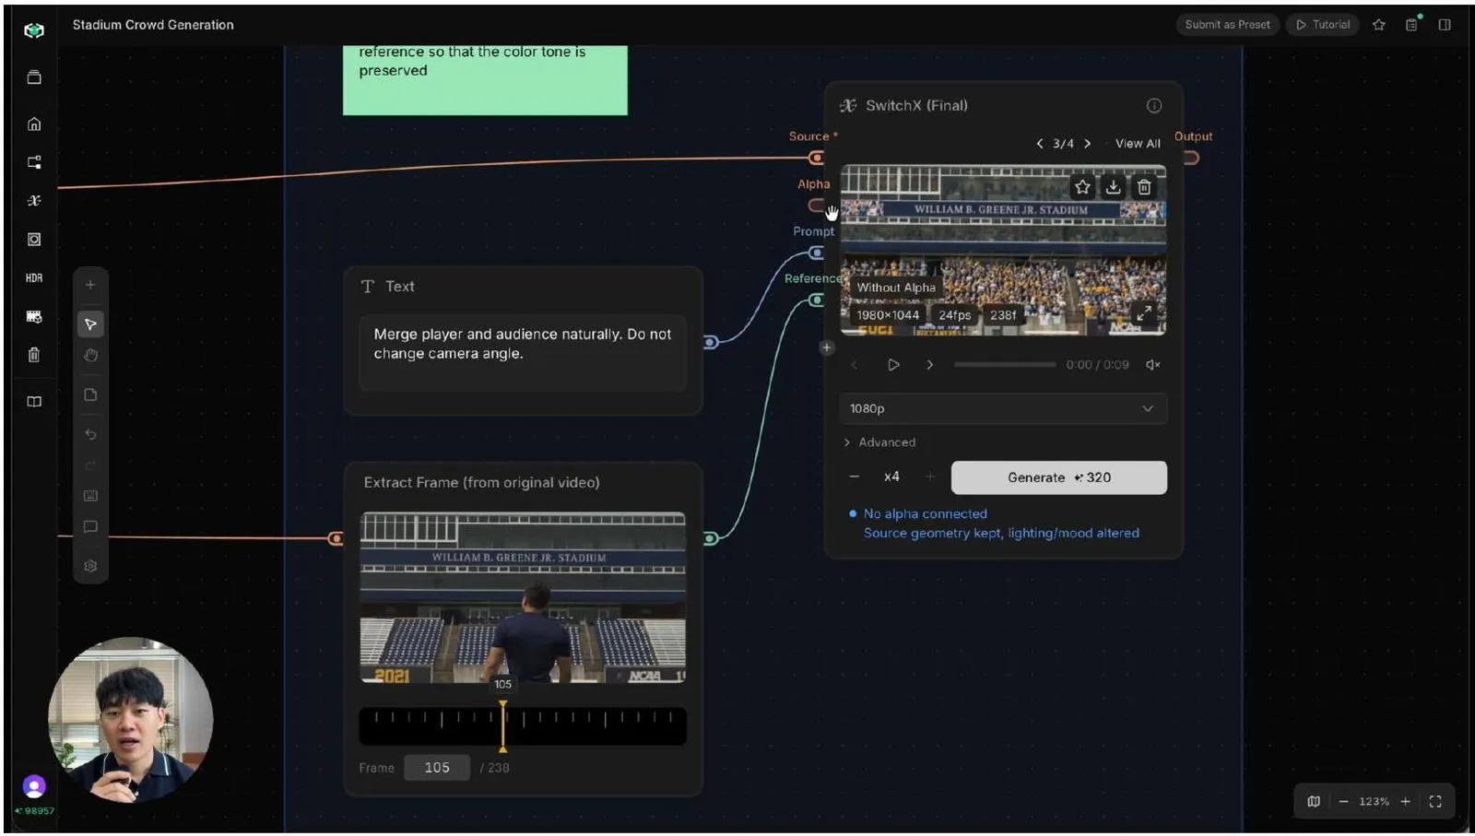This screenshot has width=1475, height=836.
Task: Show previous output result
Action: click(x=1040, y=144)
